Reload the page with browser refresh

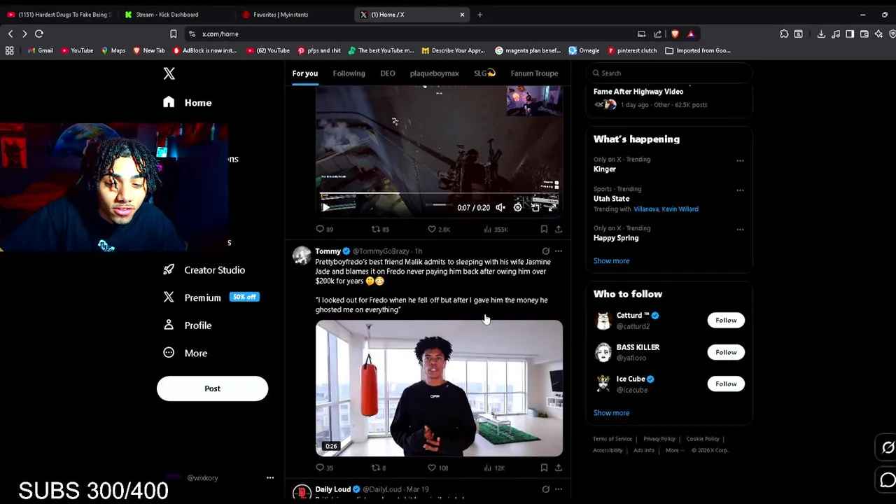coord(39,34)
